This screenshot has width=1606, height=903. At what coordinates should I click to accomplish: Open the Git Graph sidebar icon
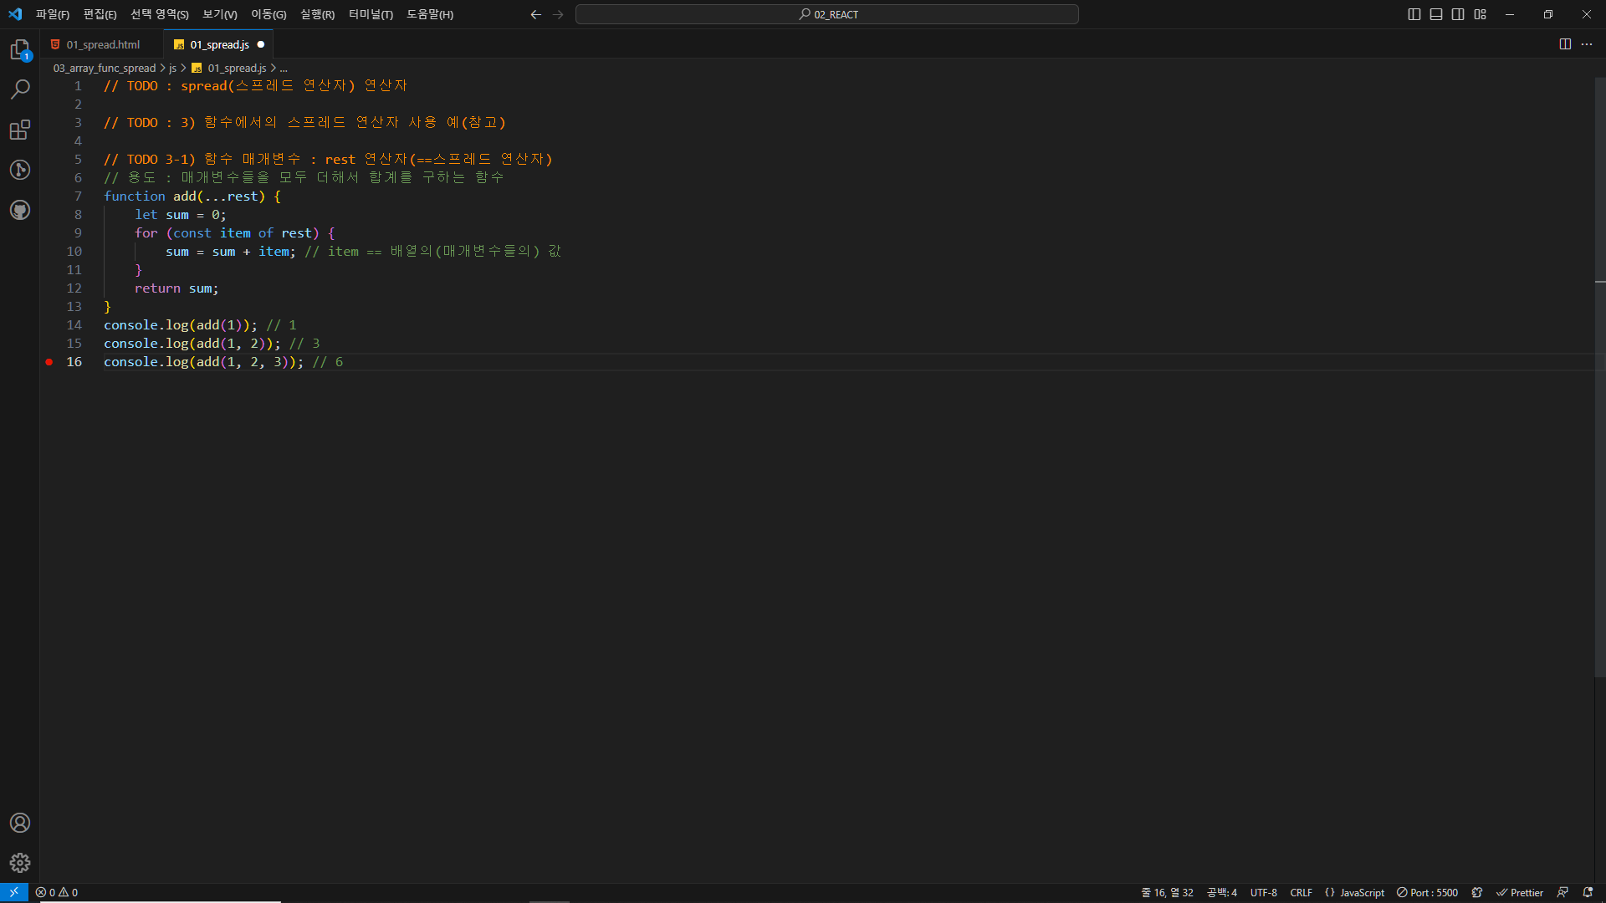(20, 170)
